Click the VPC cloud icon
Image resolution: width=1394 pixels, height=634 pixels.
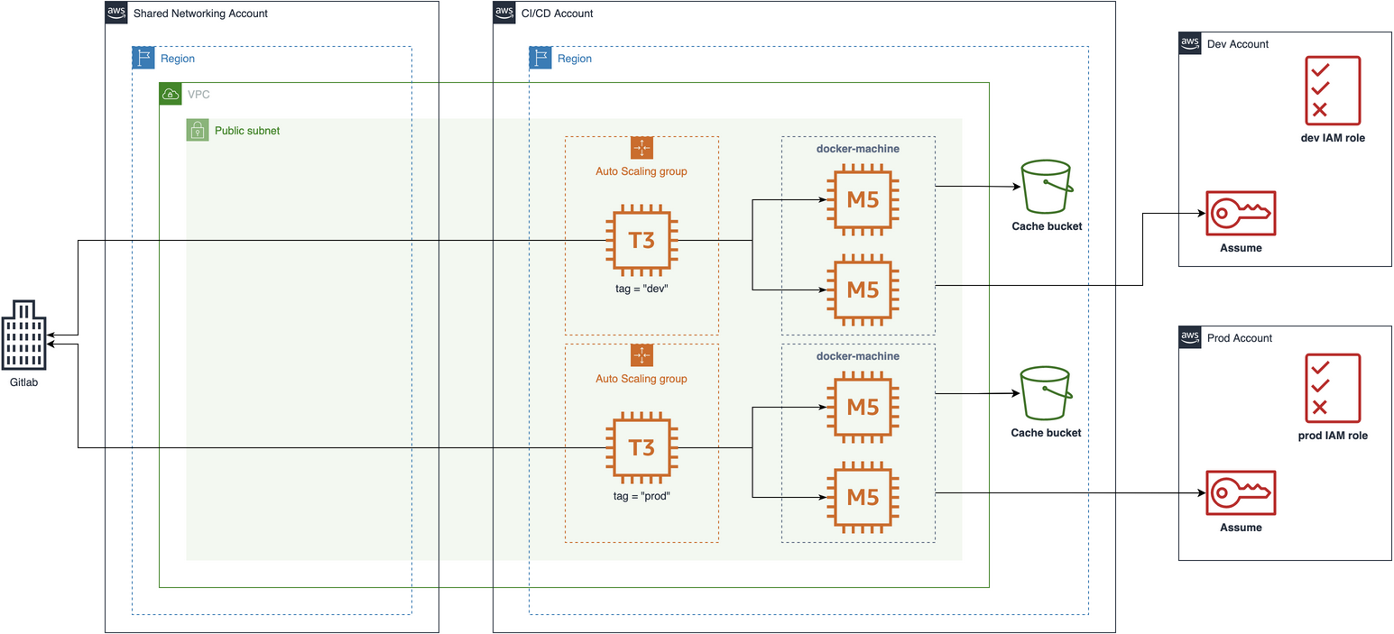[x=171, y=94]
